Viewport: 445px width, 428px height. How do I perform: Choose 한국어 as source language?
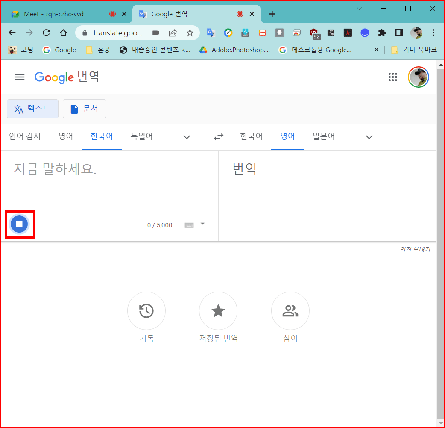coord(102,136)
